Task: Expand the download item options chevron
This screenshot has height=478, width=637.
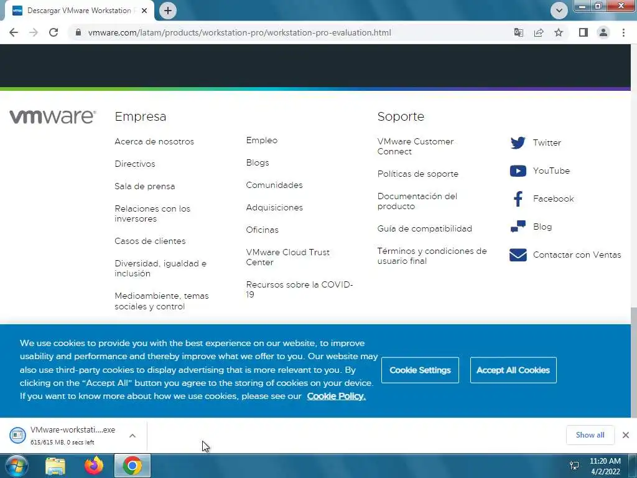Action: tap(133, 436)
